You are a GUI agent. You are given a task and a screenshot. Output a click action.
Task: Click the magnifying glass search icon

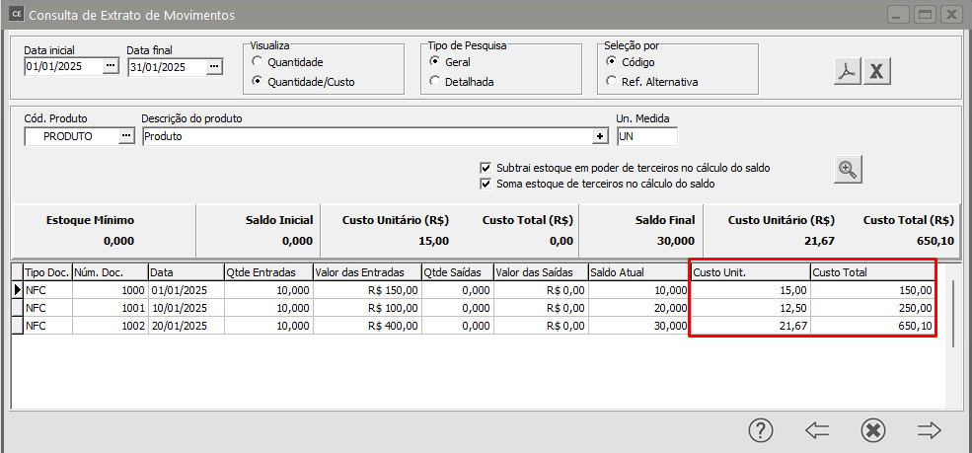tap(847, 170)
